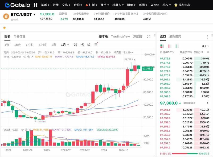This screenshot has height=157, width=213.
Task: Click sell order price 97,376.8
Action: 165,59
